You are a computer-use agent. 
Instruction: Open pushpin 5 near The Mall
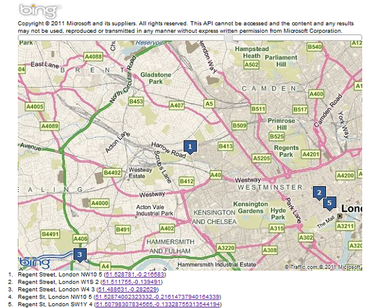tap(330, 203)
